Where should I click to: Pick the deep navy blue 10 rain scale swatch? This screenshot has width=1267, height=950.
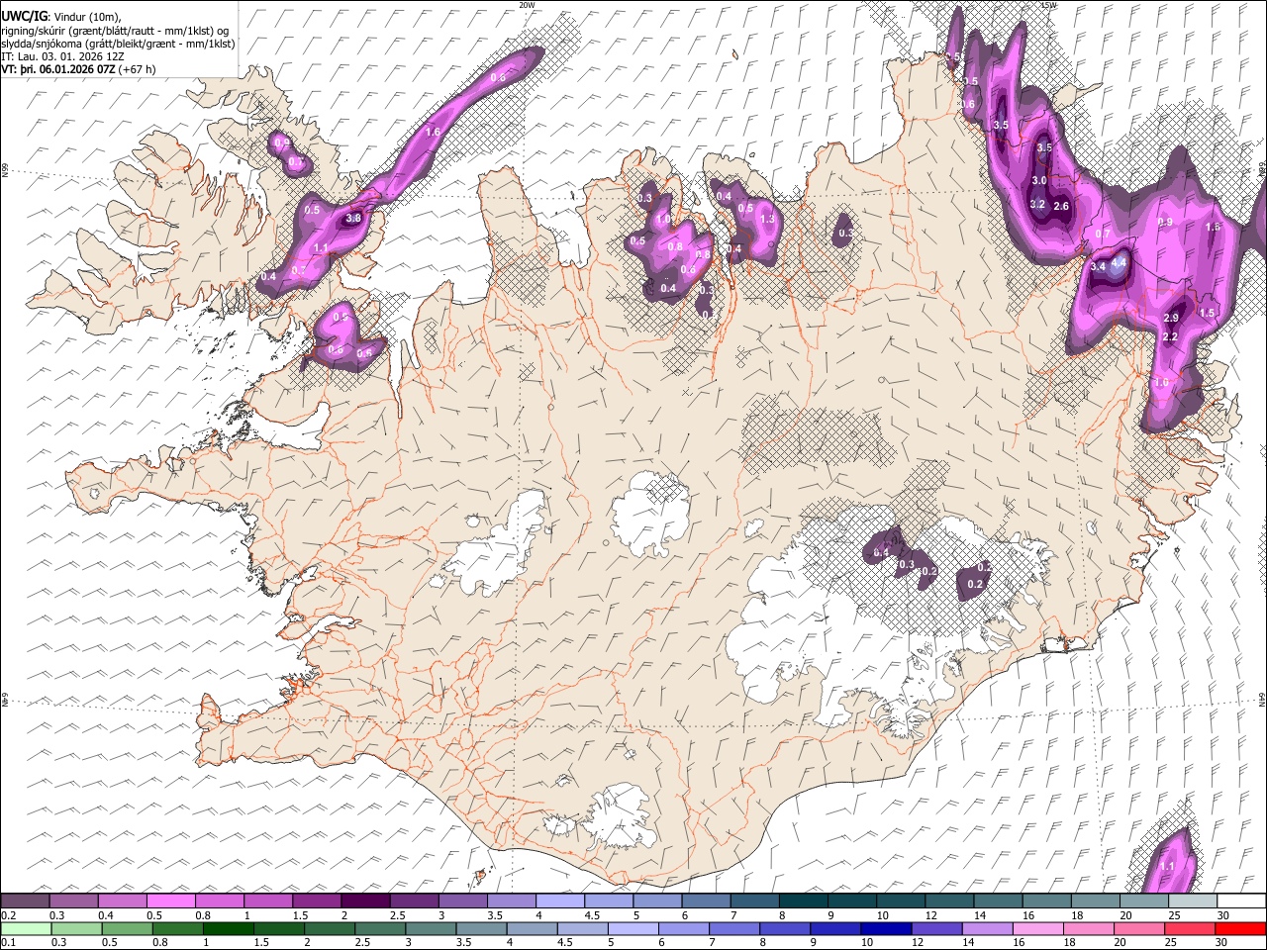point(885,928)
